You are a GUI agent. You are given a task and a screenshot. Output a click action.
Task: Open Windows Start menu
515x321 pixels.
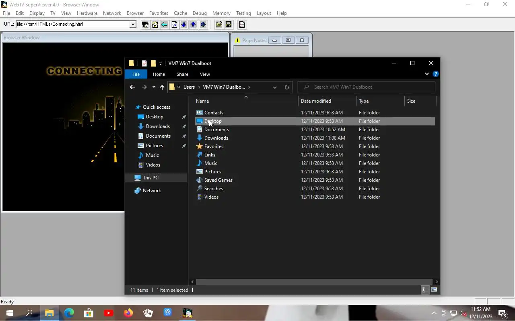(10, 313)
